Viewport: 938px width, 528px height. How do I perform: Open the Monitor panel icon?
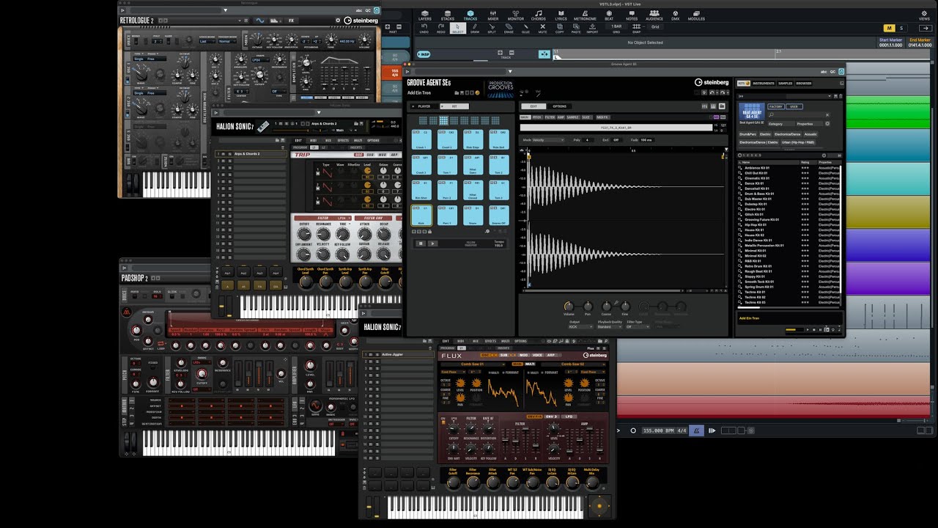pos(516,15)
